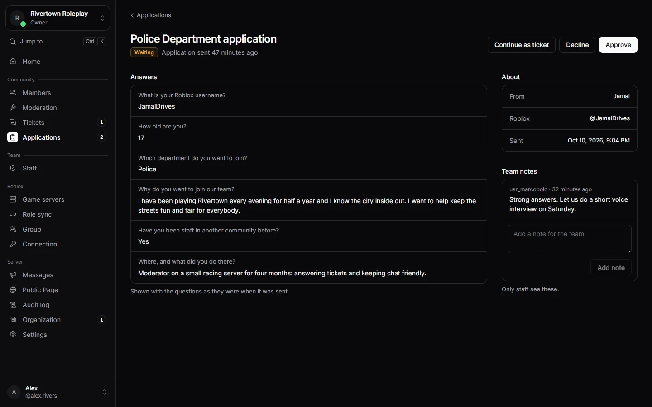This screenshot has height=407, width=652.
Task: Click the Settings gear icon
Action: coord(13,335)
